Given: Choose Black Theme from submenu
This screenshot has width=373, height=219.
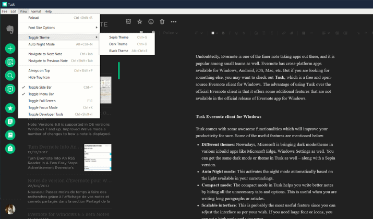Looking at the screenshot, I should 127,51.
